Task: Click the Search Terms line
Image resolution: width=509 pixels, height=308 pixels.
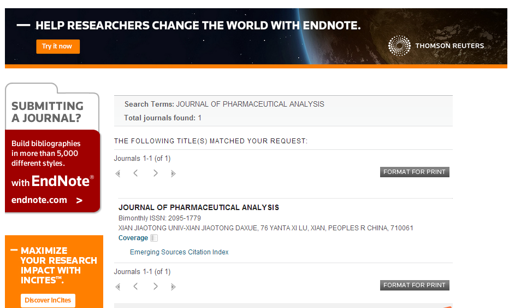Action: pos(224,104)
